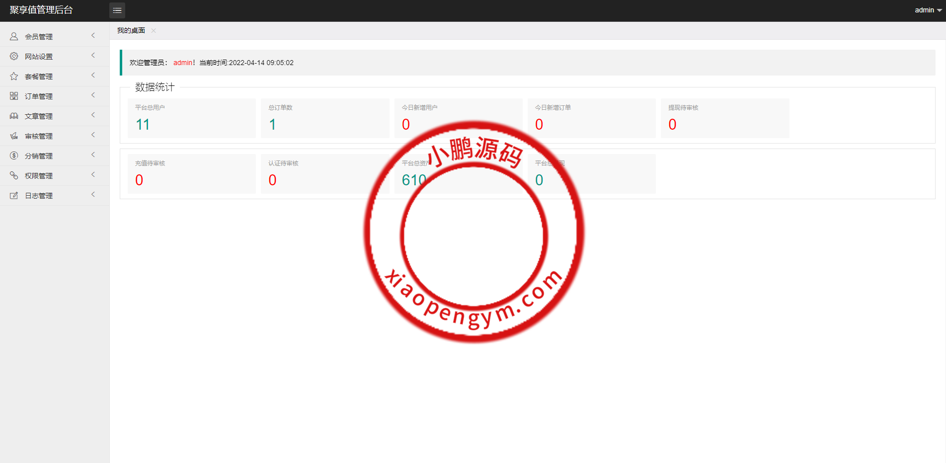Click the key icon beside 权限管理
946x463 pixels.
click(14, 175)
